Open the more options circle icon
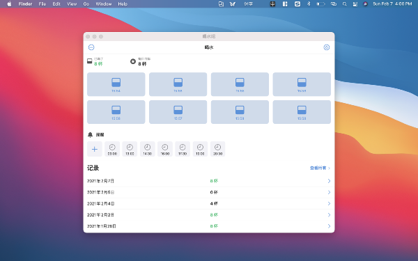The height and width of the screenshot is (261, 418). (x=91, y=47)
